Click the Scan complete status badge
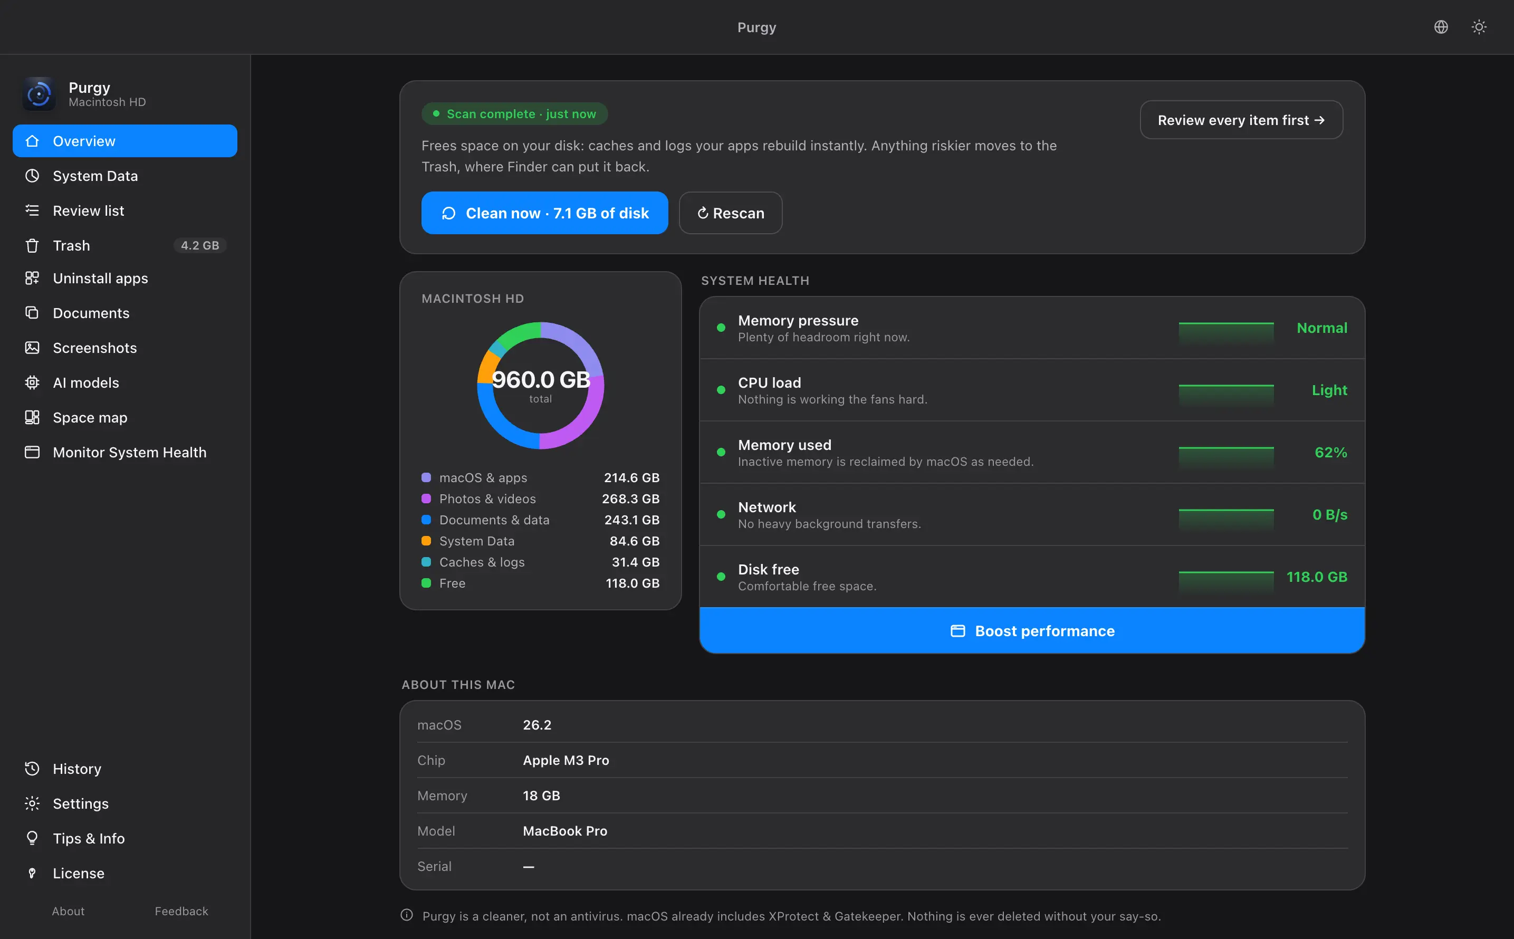The image size is (1514, 939). point(514,113)
